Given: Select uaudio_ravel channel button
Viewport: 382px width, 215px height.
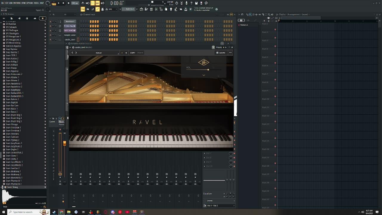Looking at the screenshot, I should [x=70, y=39].
